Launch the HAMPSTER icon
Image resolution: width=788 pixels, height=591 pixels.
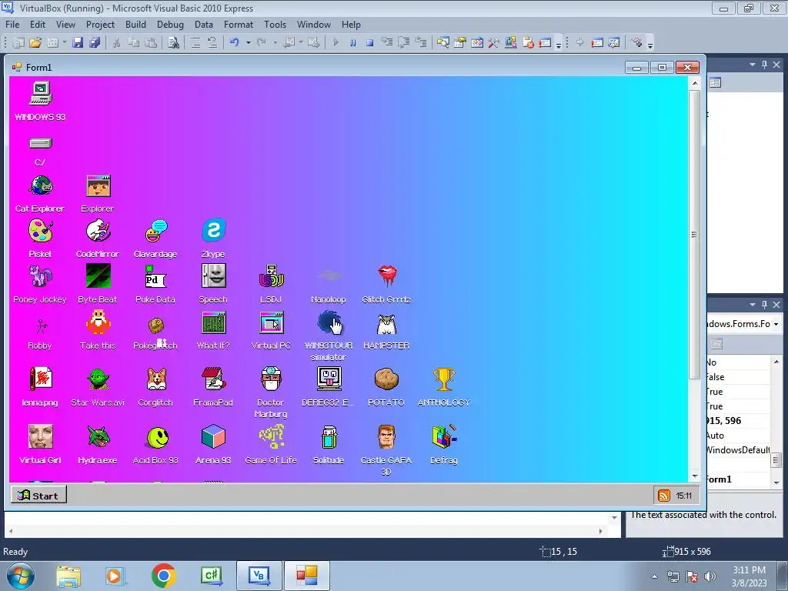point(387,324)
